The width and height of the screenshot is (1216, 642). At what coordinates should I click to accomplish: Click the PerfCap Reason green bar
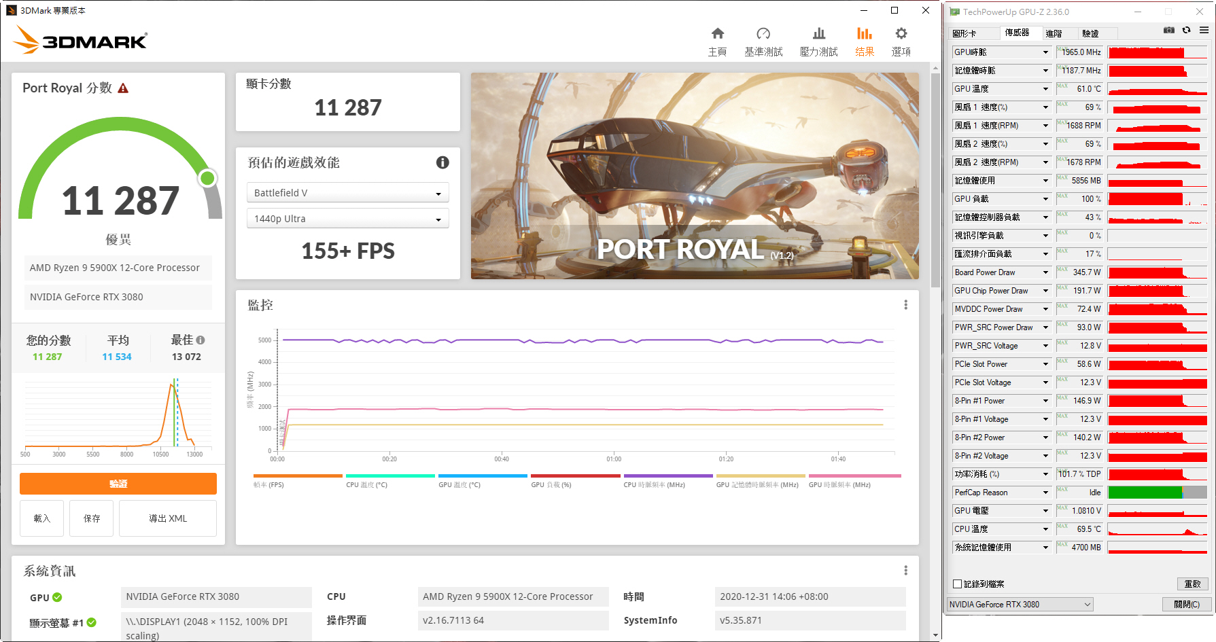(1145, 493)
